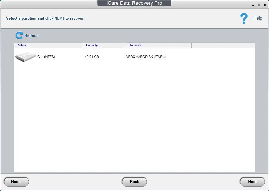Click the Refresh text label
This screenshot has height=191, width=269.
pyautogui.click(x=31, y=36)
